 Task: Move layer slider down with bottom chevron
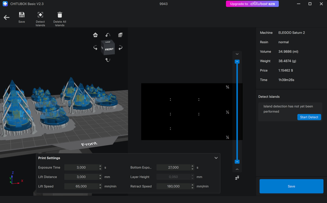237,169
